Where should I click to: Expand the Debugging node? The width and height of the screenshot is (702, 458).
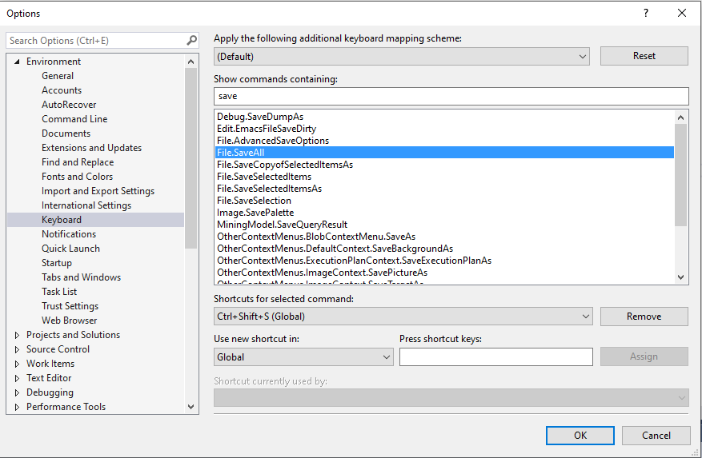pyautogui.click(x=17, y=392)
